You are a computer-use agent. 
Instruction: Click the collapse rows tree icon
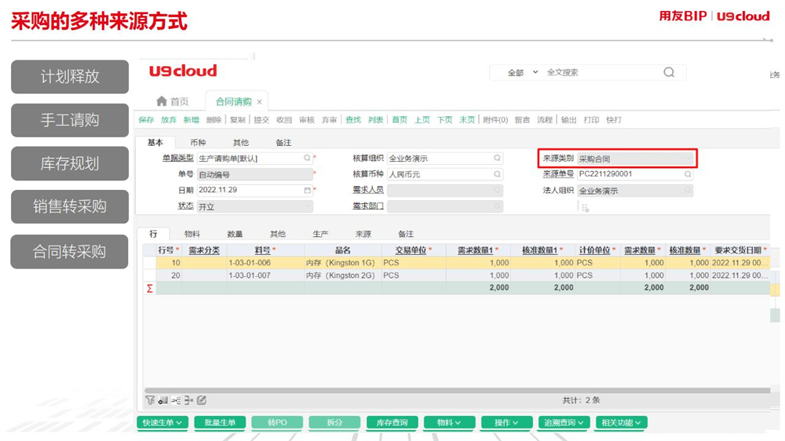188,400
